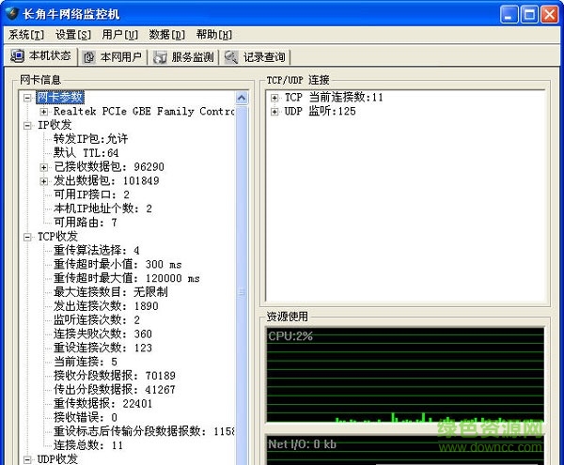Click the computer icon on the 本机状态 tab
The width and height of the screenshot is (564, 465).
17,56
